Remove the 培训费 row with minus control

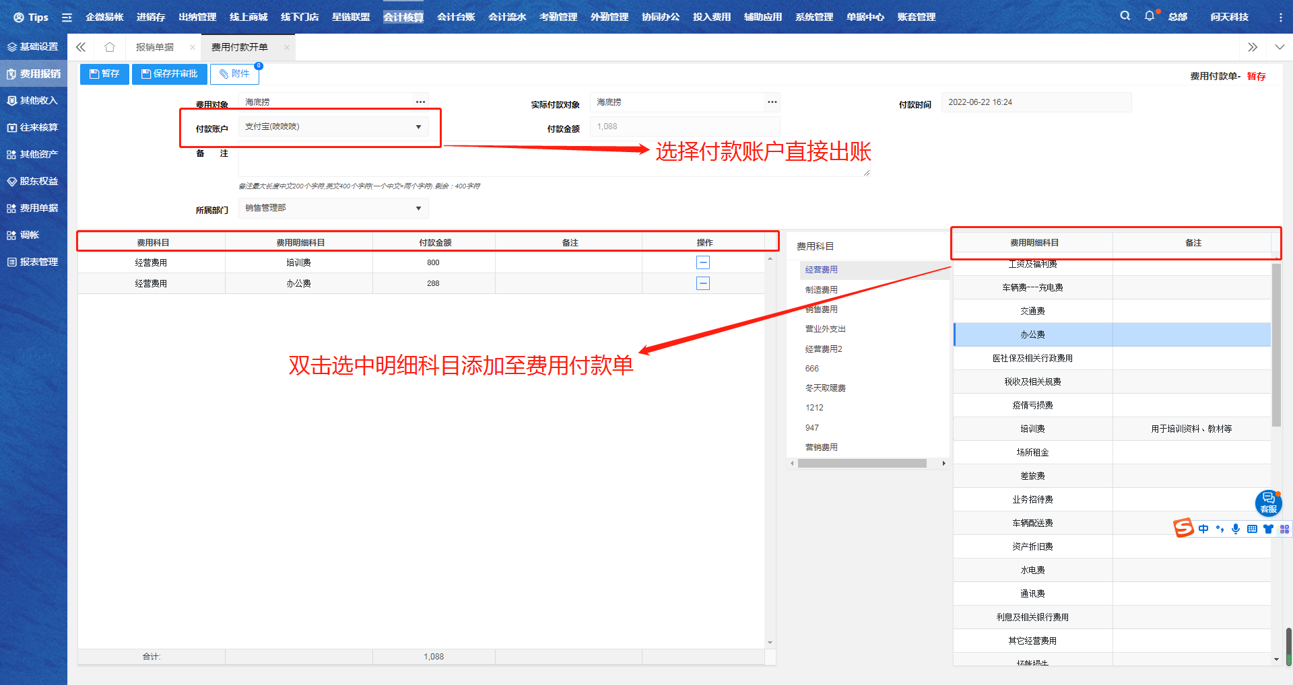702,262
